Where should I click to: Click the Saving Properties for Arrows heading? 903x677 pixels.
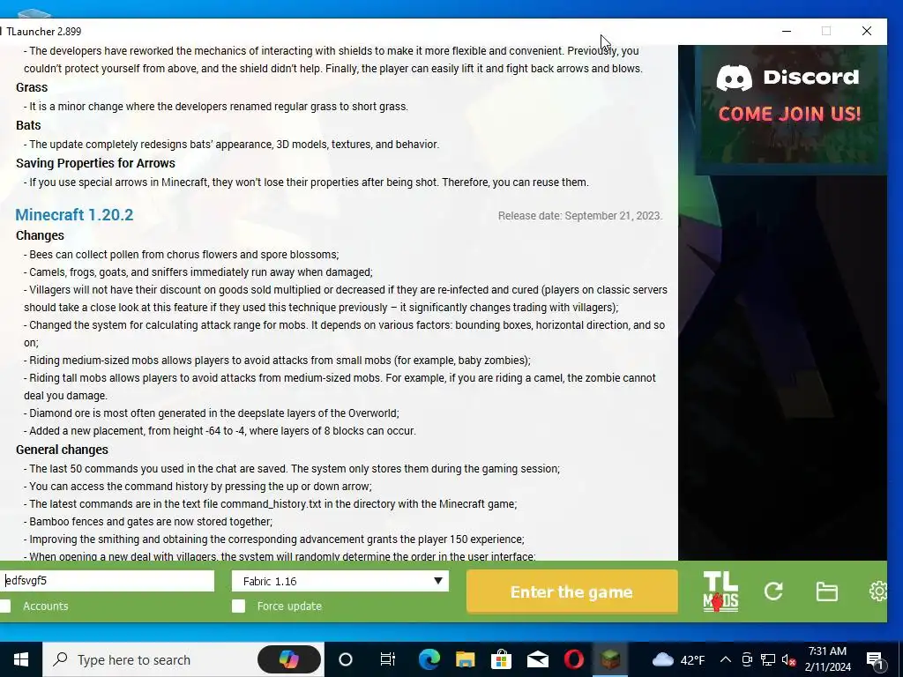[x=95, y=163]
